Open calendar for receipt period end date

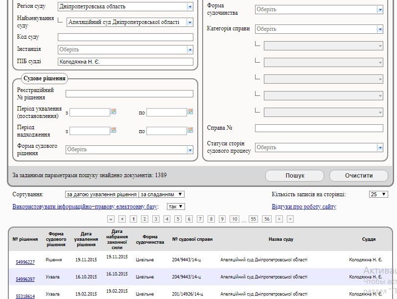click(190, 130)
